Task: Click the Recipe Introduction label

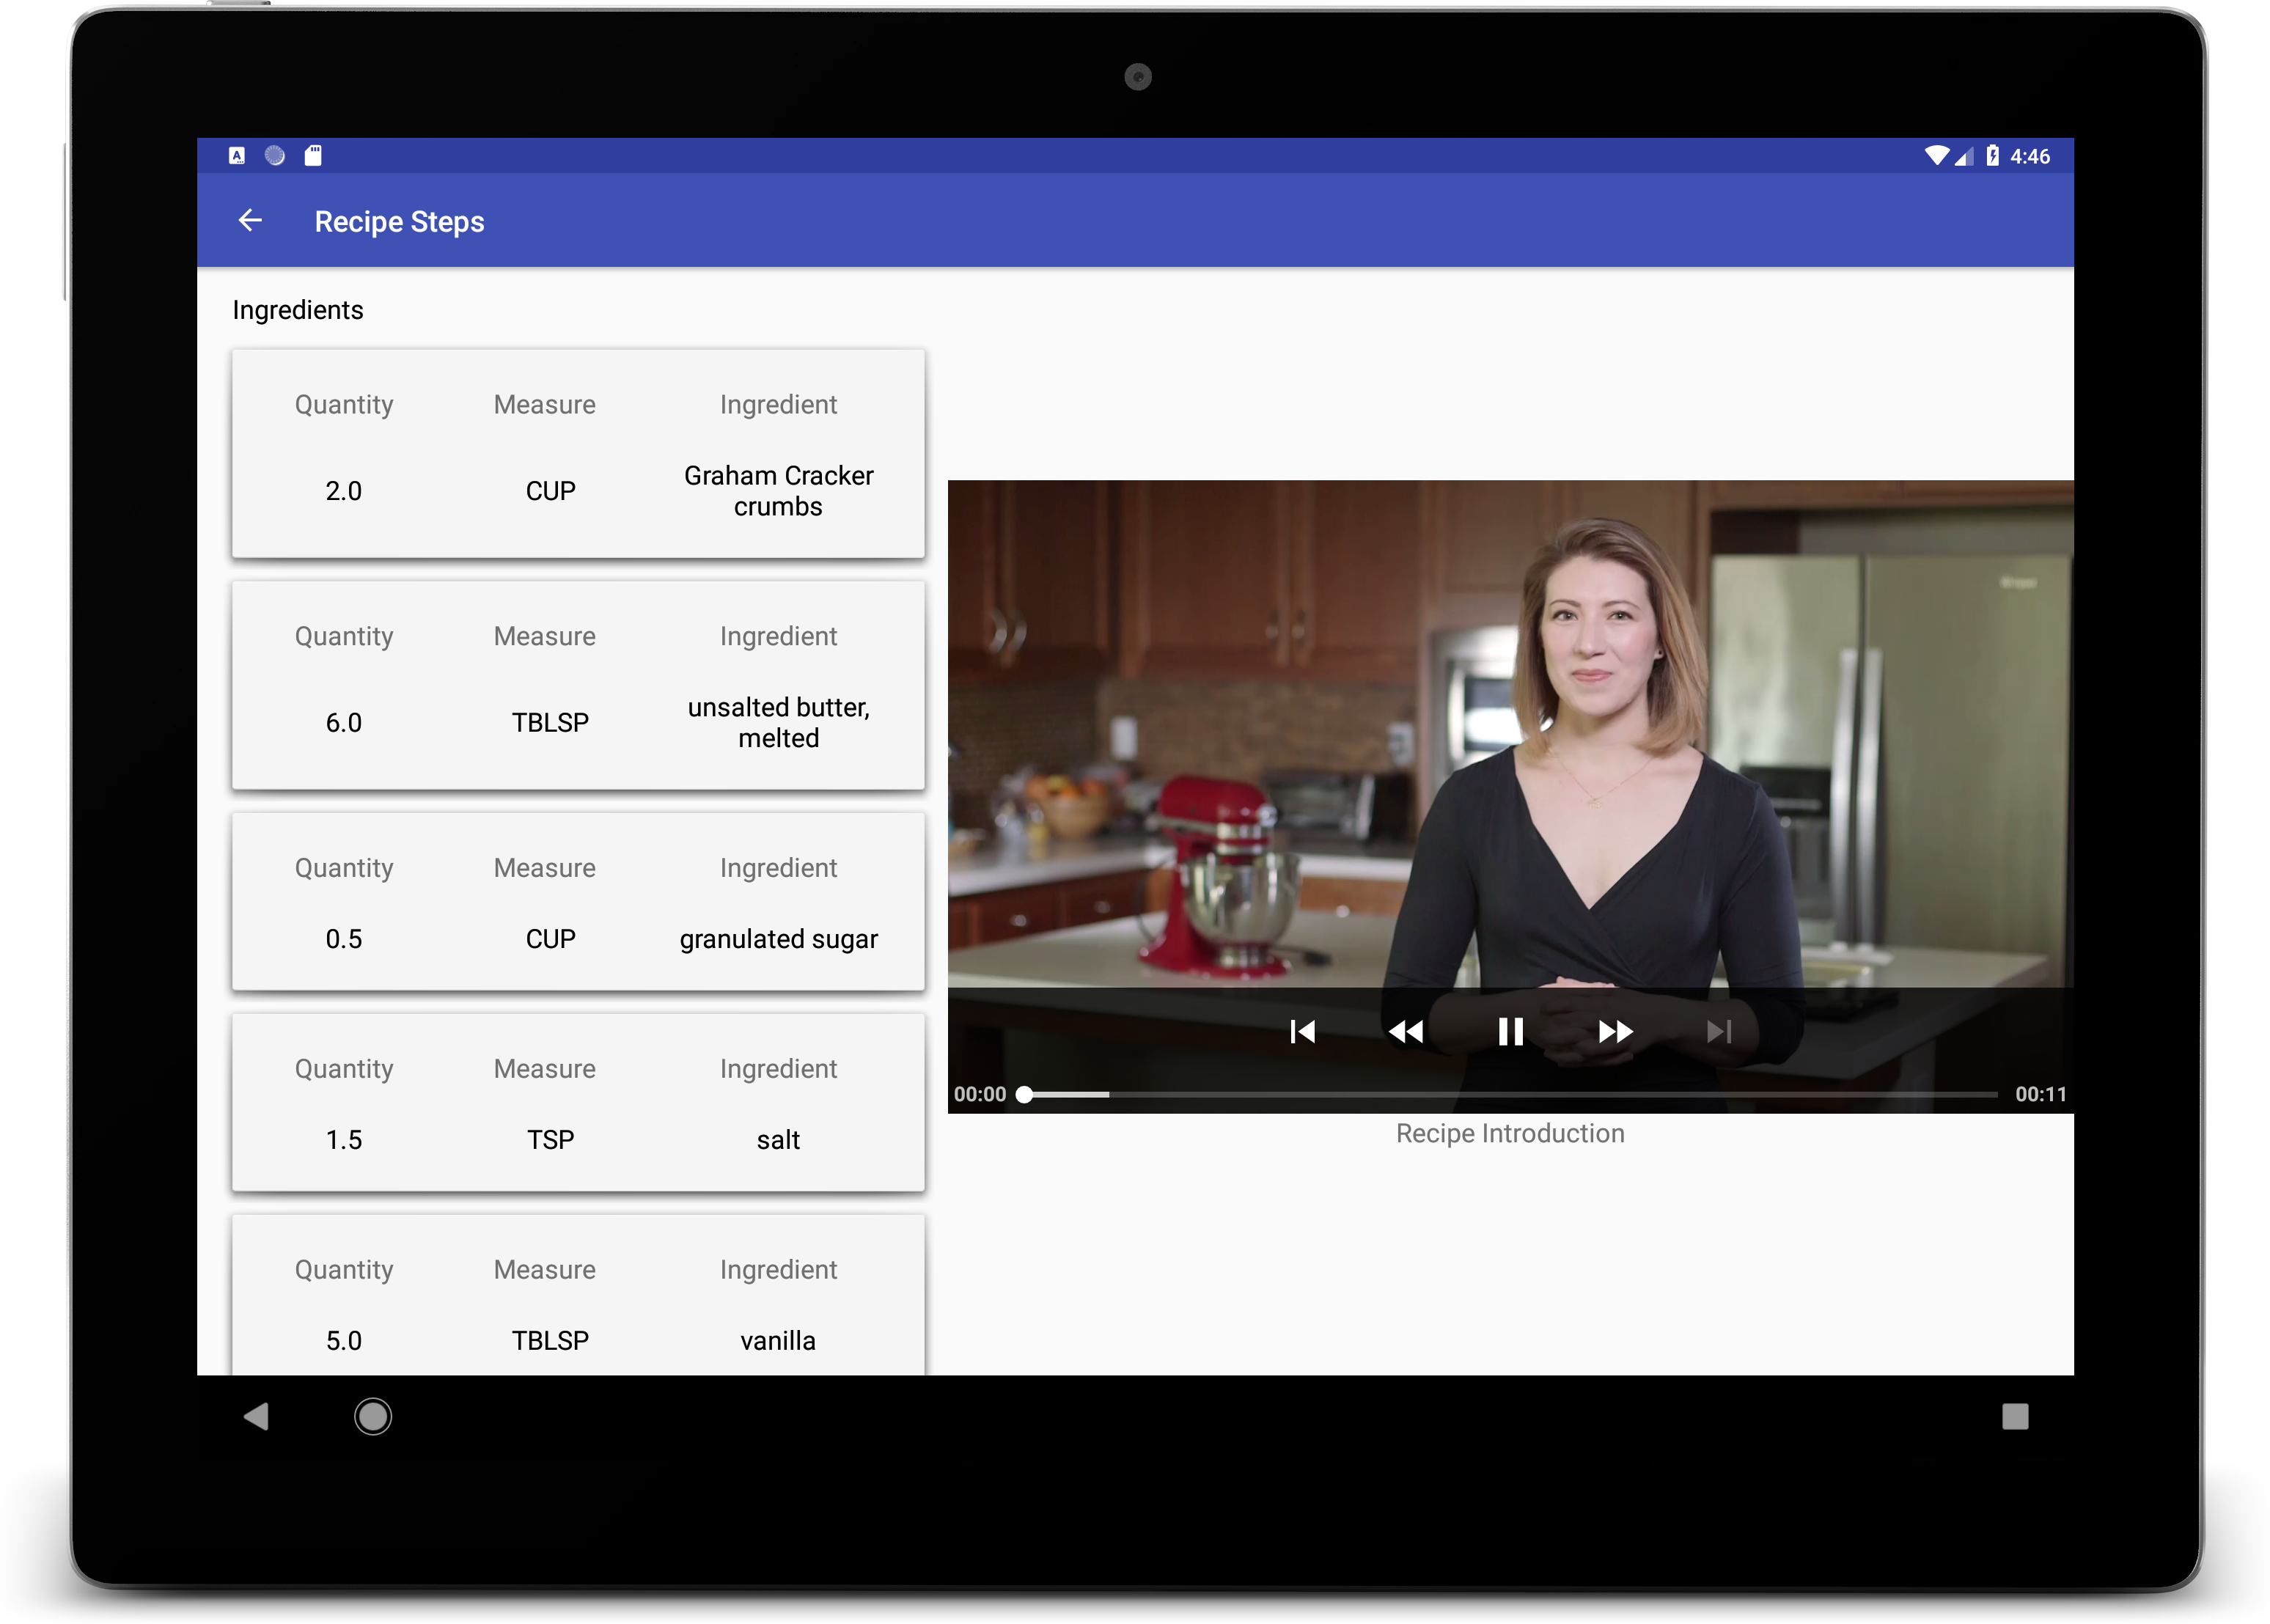Action: pos(1510,1133)
